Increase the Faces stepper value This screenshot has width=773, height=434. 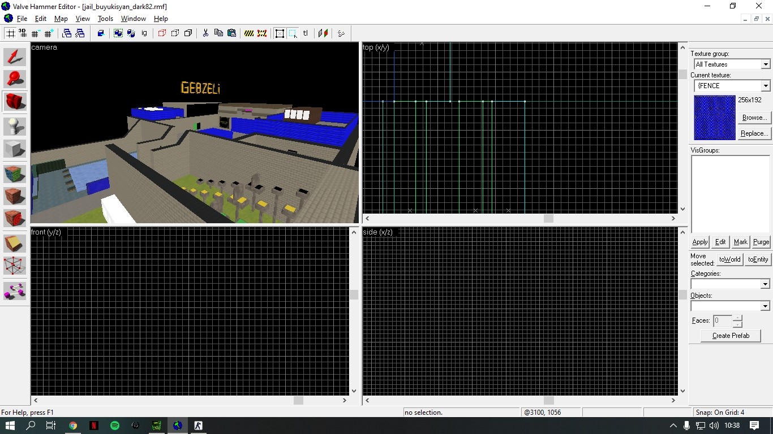(x=737, y=318)
